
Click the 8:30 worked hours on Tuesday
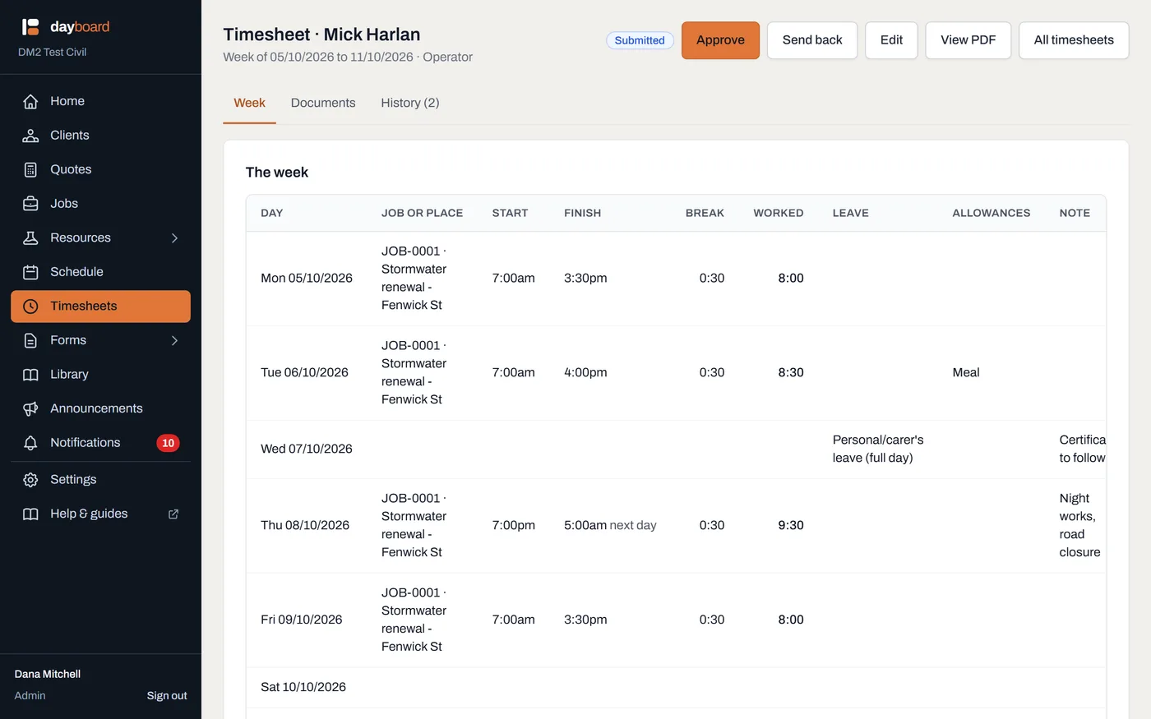791,372
